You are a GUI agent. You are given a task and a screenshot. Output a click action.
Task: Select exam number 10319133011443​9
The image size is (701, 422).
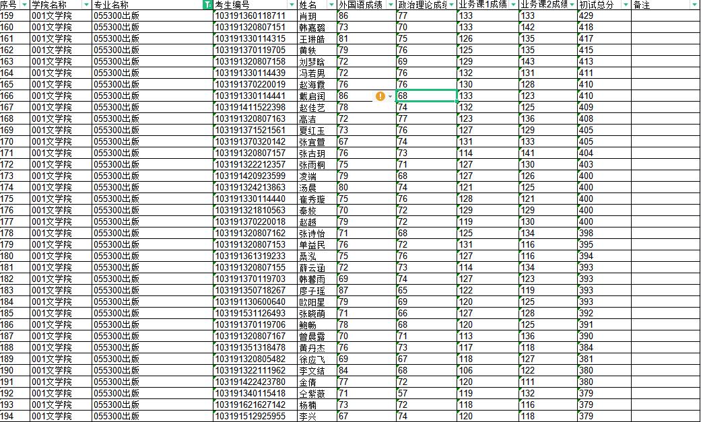255,73
